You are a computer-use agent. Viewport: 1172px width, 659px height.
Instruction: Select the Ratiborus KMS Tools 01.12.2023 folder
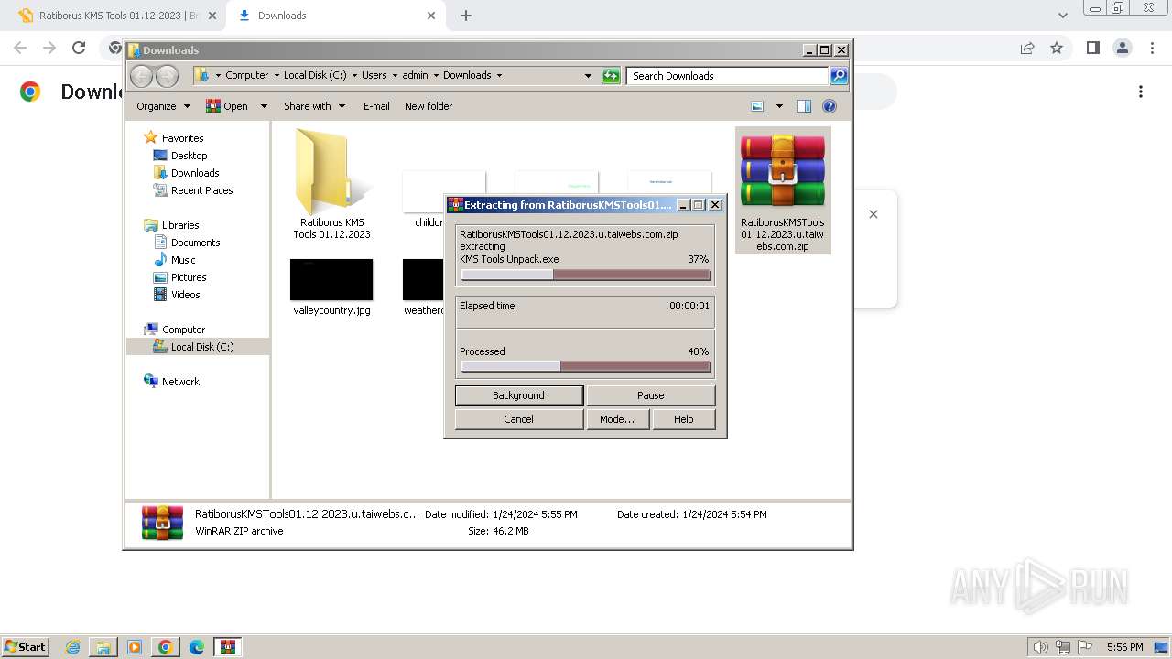tap(331, 183)
